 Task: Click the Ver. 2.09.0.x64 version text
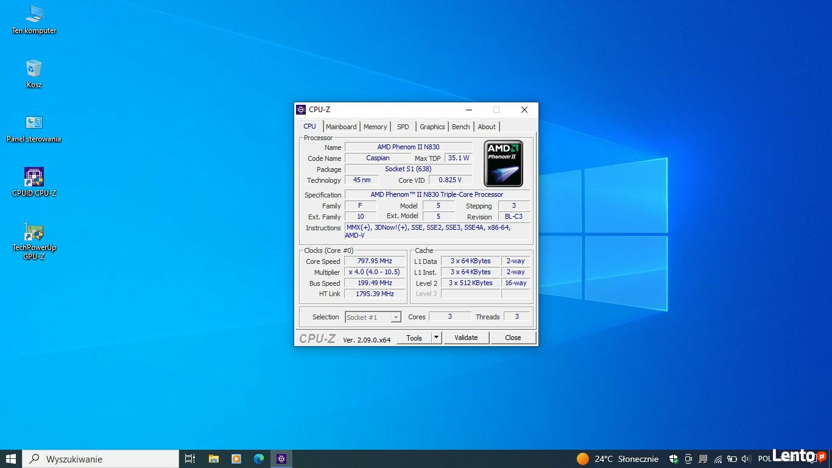(367, 340)
